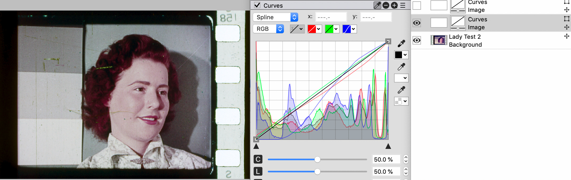Open the red channel curve dropdown
The image size is (571, 180).
(x=315, y=29)
